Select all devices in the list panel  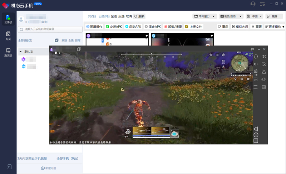pyautogui.click(x=71, y=40)
